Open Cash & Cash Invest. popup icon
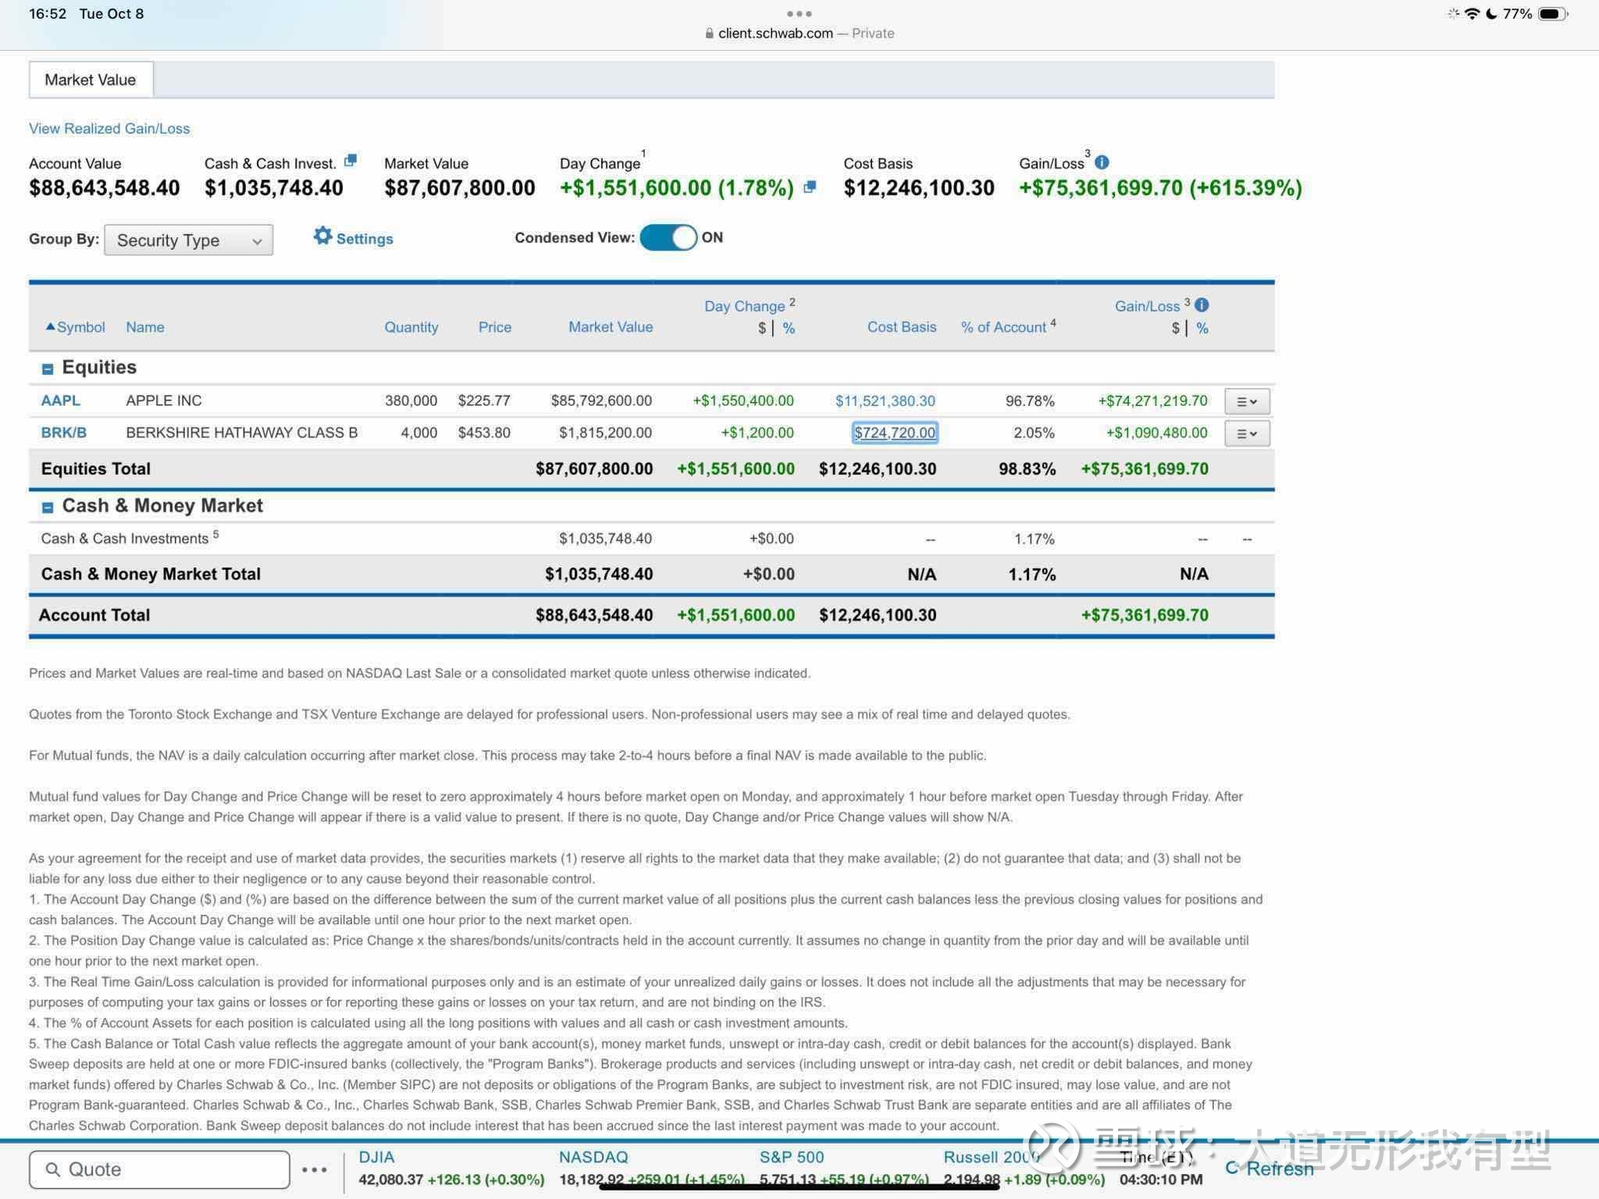1599x1199 pixels. 351,160
